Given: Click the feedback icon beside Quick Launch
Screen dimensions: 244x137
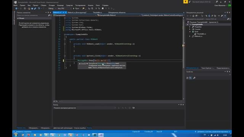Looking at the screenshot, I should pos(190,2).
